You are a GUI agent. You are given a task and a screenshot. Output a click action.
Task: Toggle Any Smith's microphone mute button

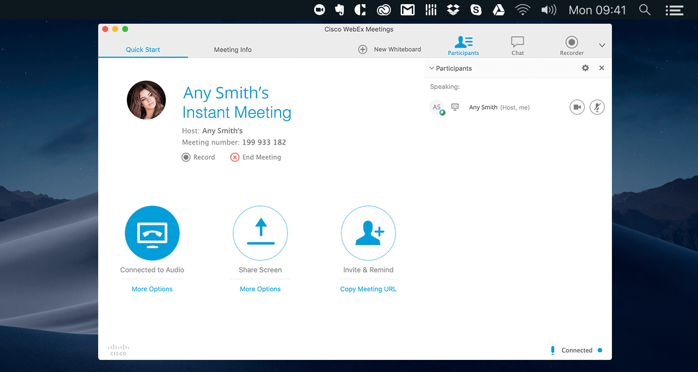(597, 107)
